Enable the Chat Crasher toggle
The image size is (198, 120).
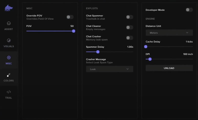point(129,38)
